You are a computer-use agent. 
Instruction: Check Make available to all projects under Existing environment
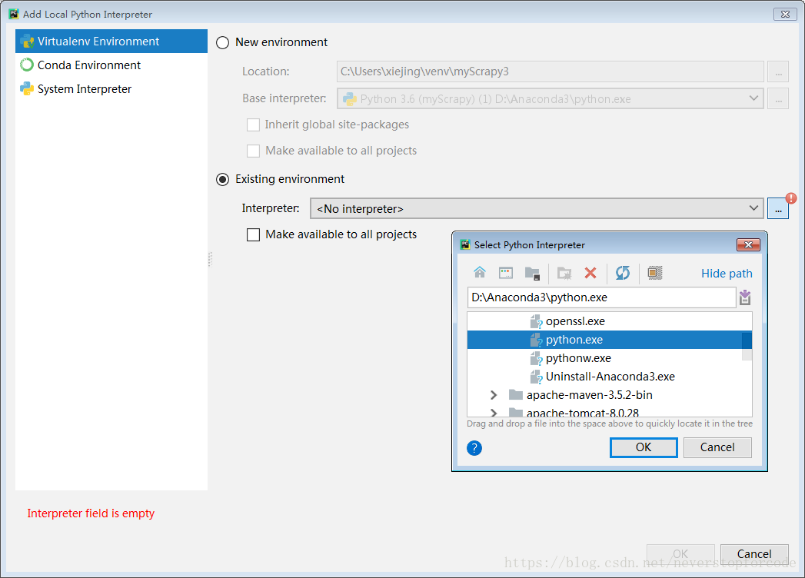pyautogui.click(x=253, y=234)
